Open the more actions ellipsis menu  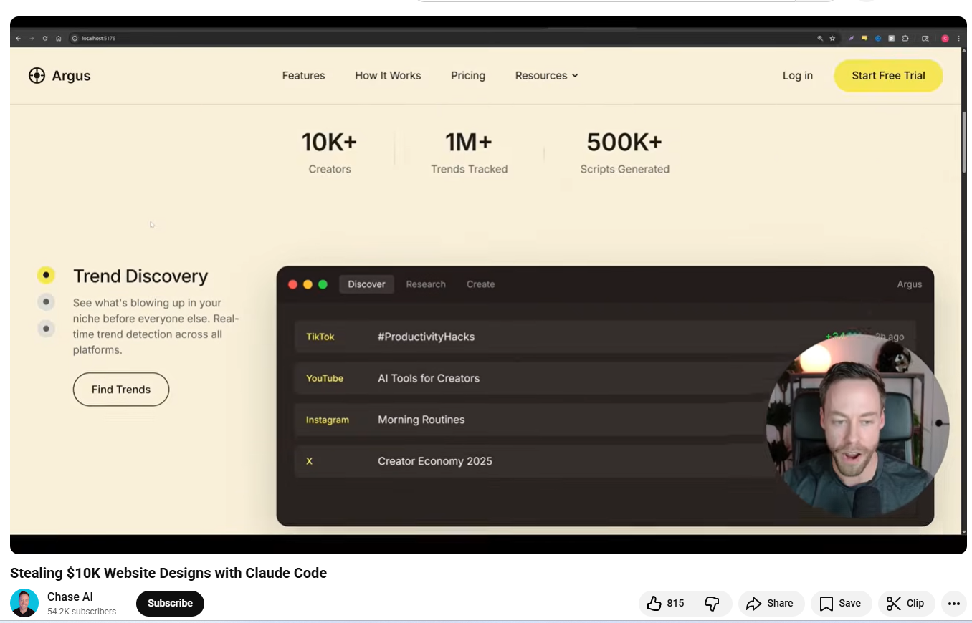[953, 604]
